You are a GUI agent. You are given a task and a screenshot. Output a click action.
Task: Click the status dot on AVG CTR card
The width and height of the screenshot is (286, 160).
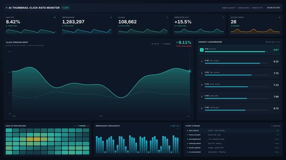pos(55,17)
